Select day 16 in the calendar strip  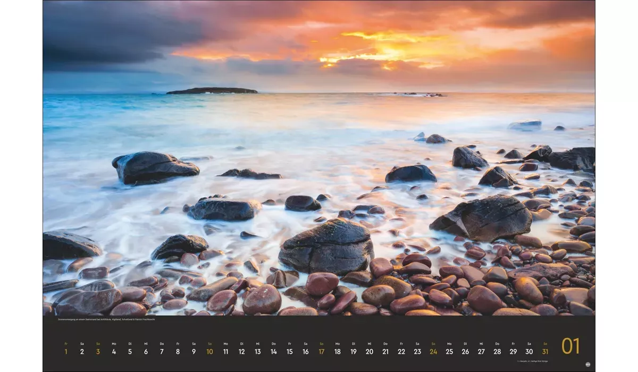pyautogui.click(x=305, y=349)
